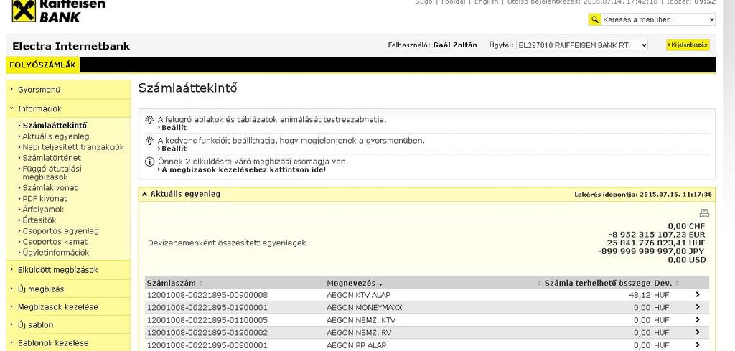Viewport: 735px width, 351px height.
Task: Switch language via English link
Action: click(486, 2)
